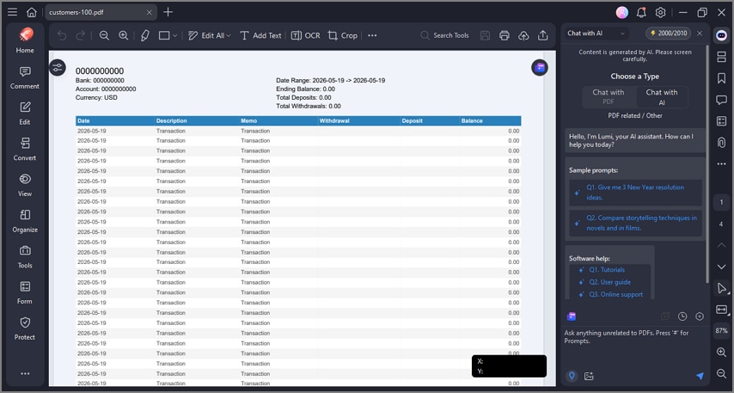
Task: Open the Convert tools
Action: pos(25,149)
